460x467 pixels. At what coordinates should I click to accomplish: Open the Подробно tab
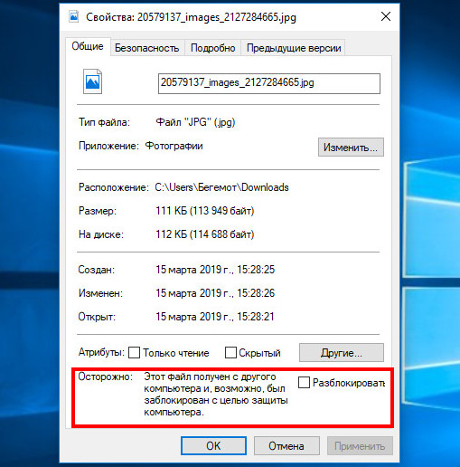coord(213,48)
